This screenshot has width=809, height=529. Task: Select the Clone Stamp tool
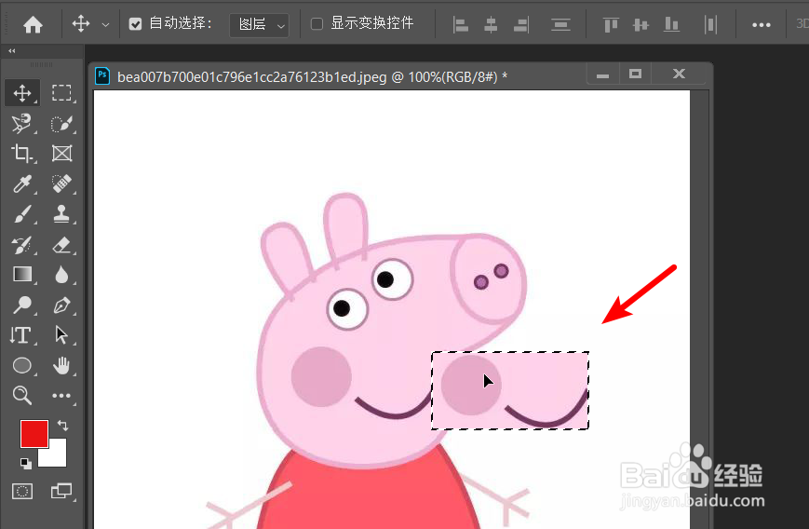click(62, 214)
